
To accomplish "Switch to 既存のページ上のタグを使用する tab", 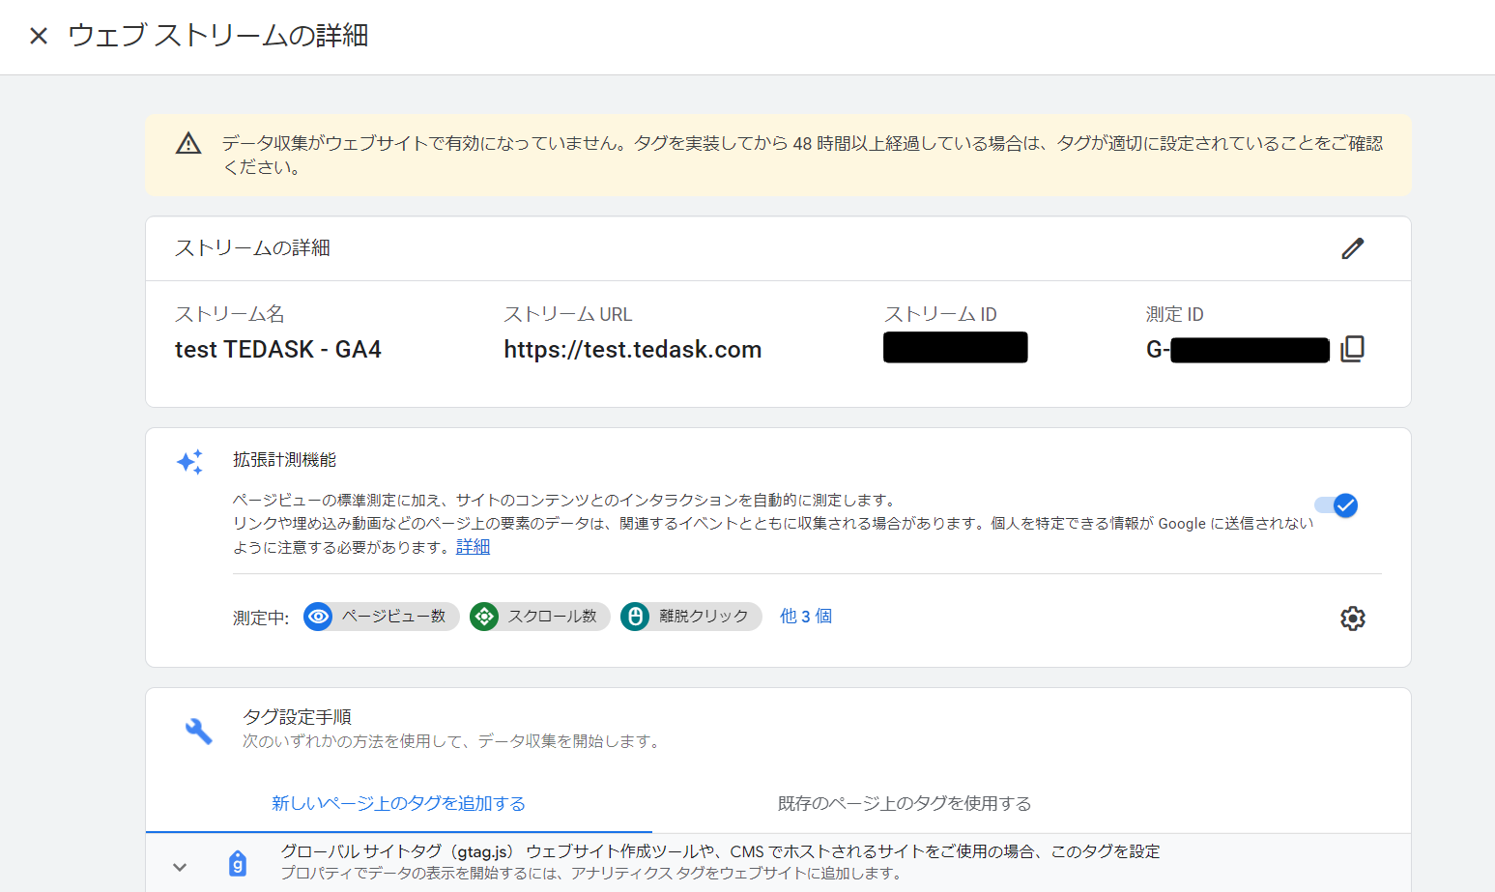I will [x=904, y=803].
